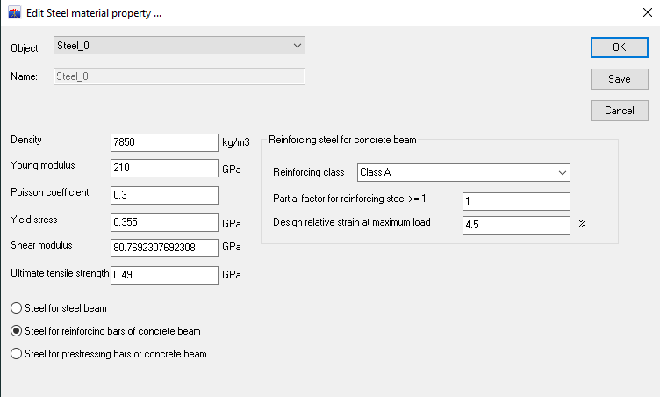Select the Ultimate tensile strength field
The image size is (660, 397).
click(164, 275)
